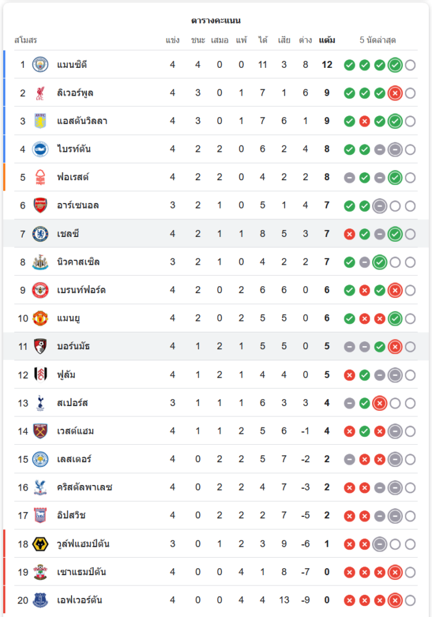Click the ตารางคะแนน table title
432x617 pixels.
[x=216, y=21]
